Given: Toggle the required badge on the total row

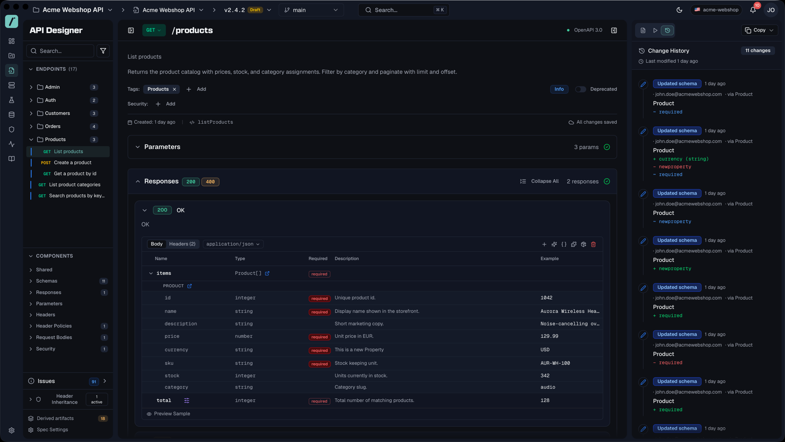Looking at the screenshot, I should point(319,401).
